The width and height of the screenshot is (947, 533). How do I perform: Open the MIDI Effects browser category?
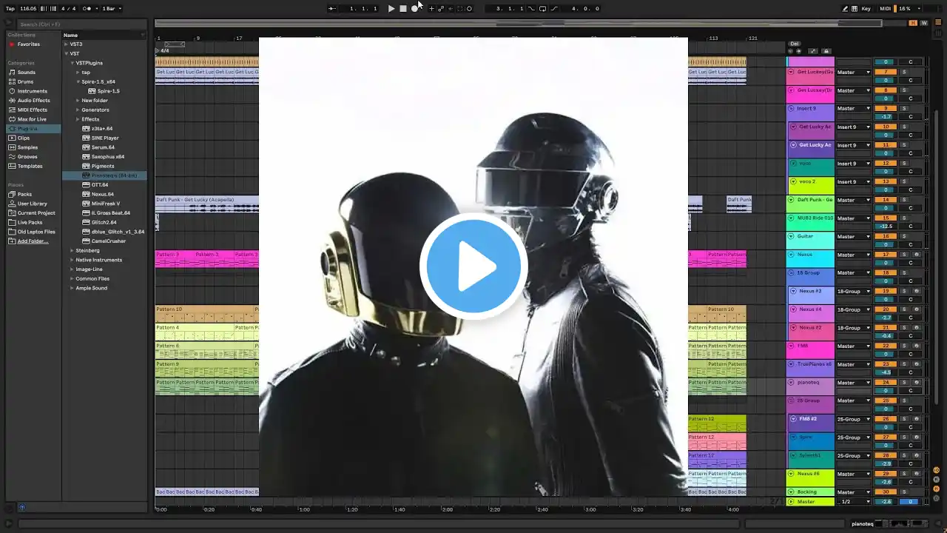(33, 110)
